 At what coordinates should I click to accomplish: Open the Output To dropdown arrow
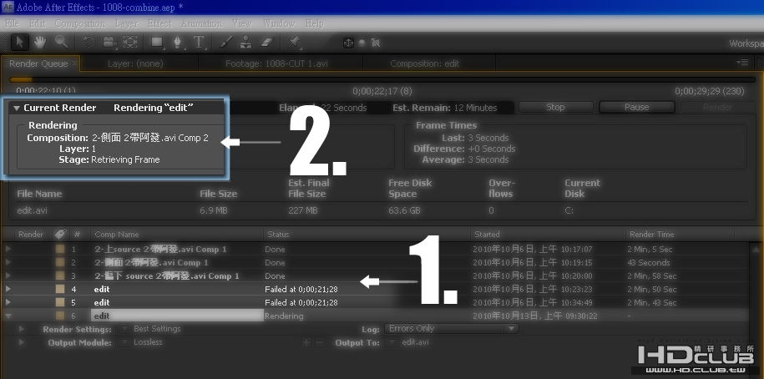point(392,342)
